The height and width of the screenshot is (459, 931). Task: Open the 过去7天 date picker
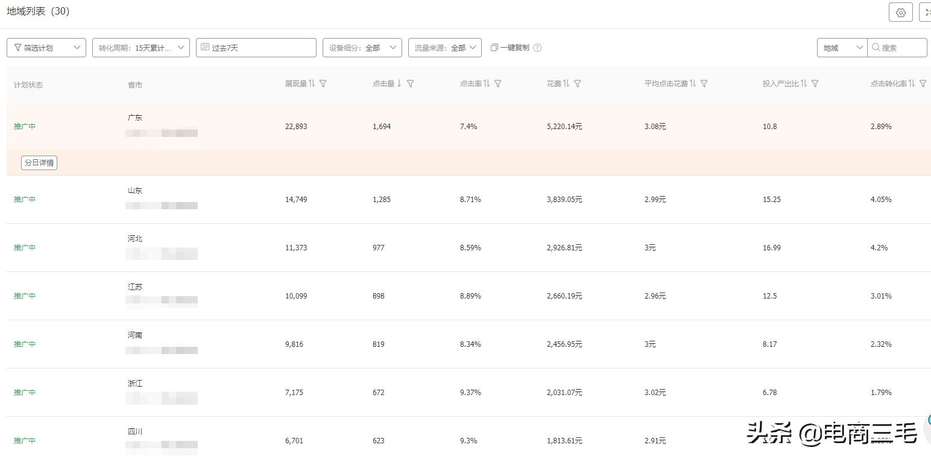click(x=256, y=48)
